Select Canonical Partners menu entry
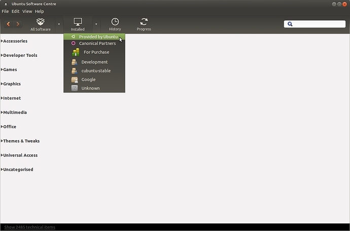 [94, 43]
